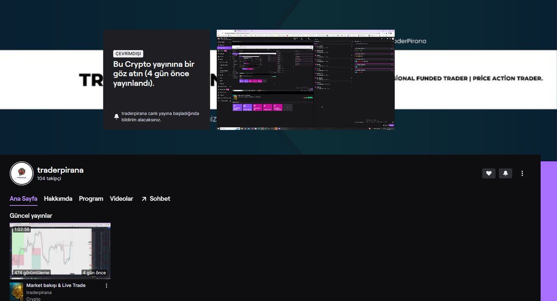Switch to the Hakkımda tab
557x301 pixels.
58,199
